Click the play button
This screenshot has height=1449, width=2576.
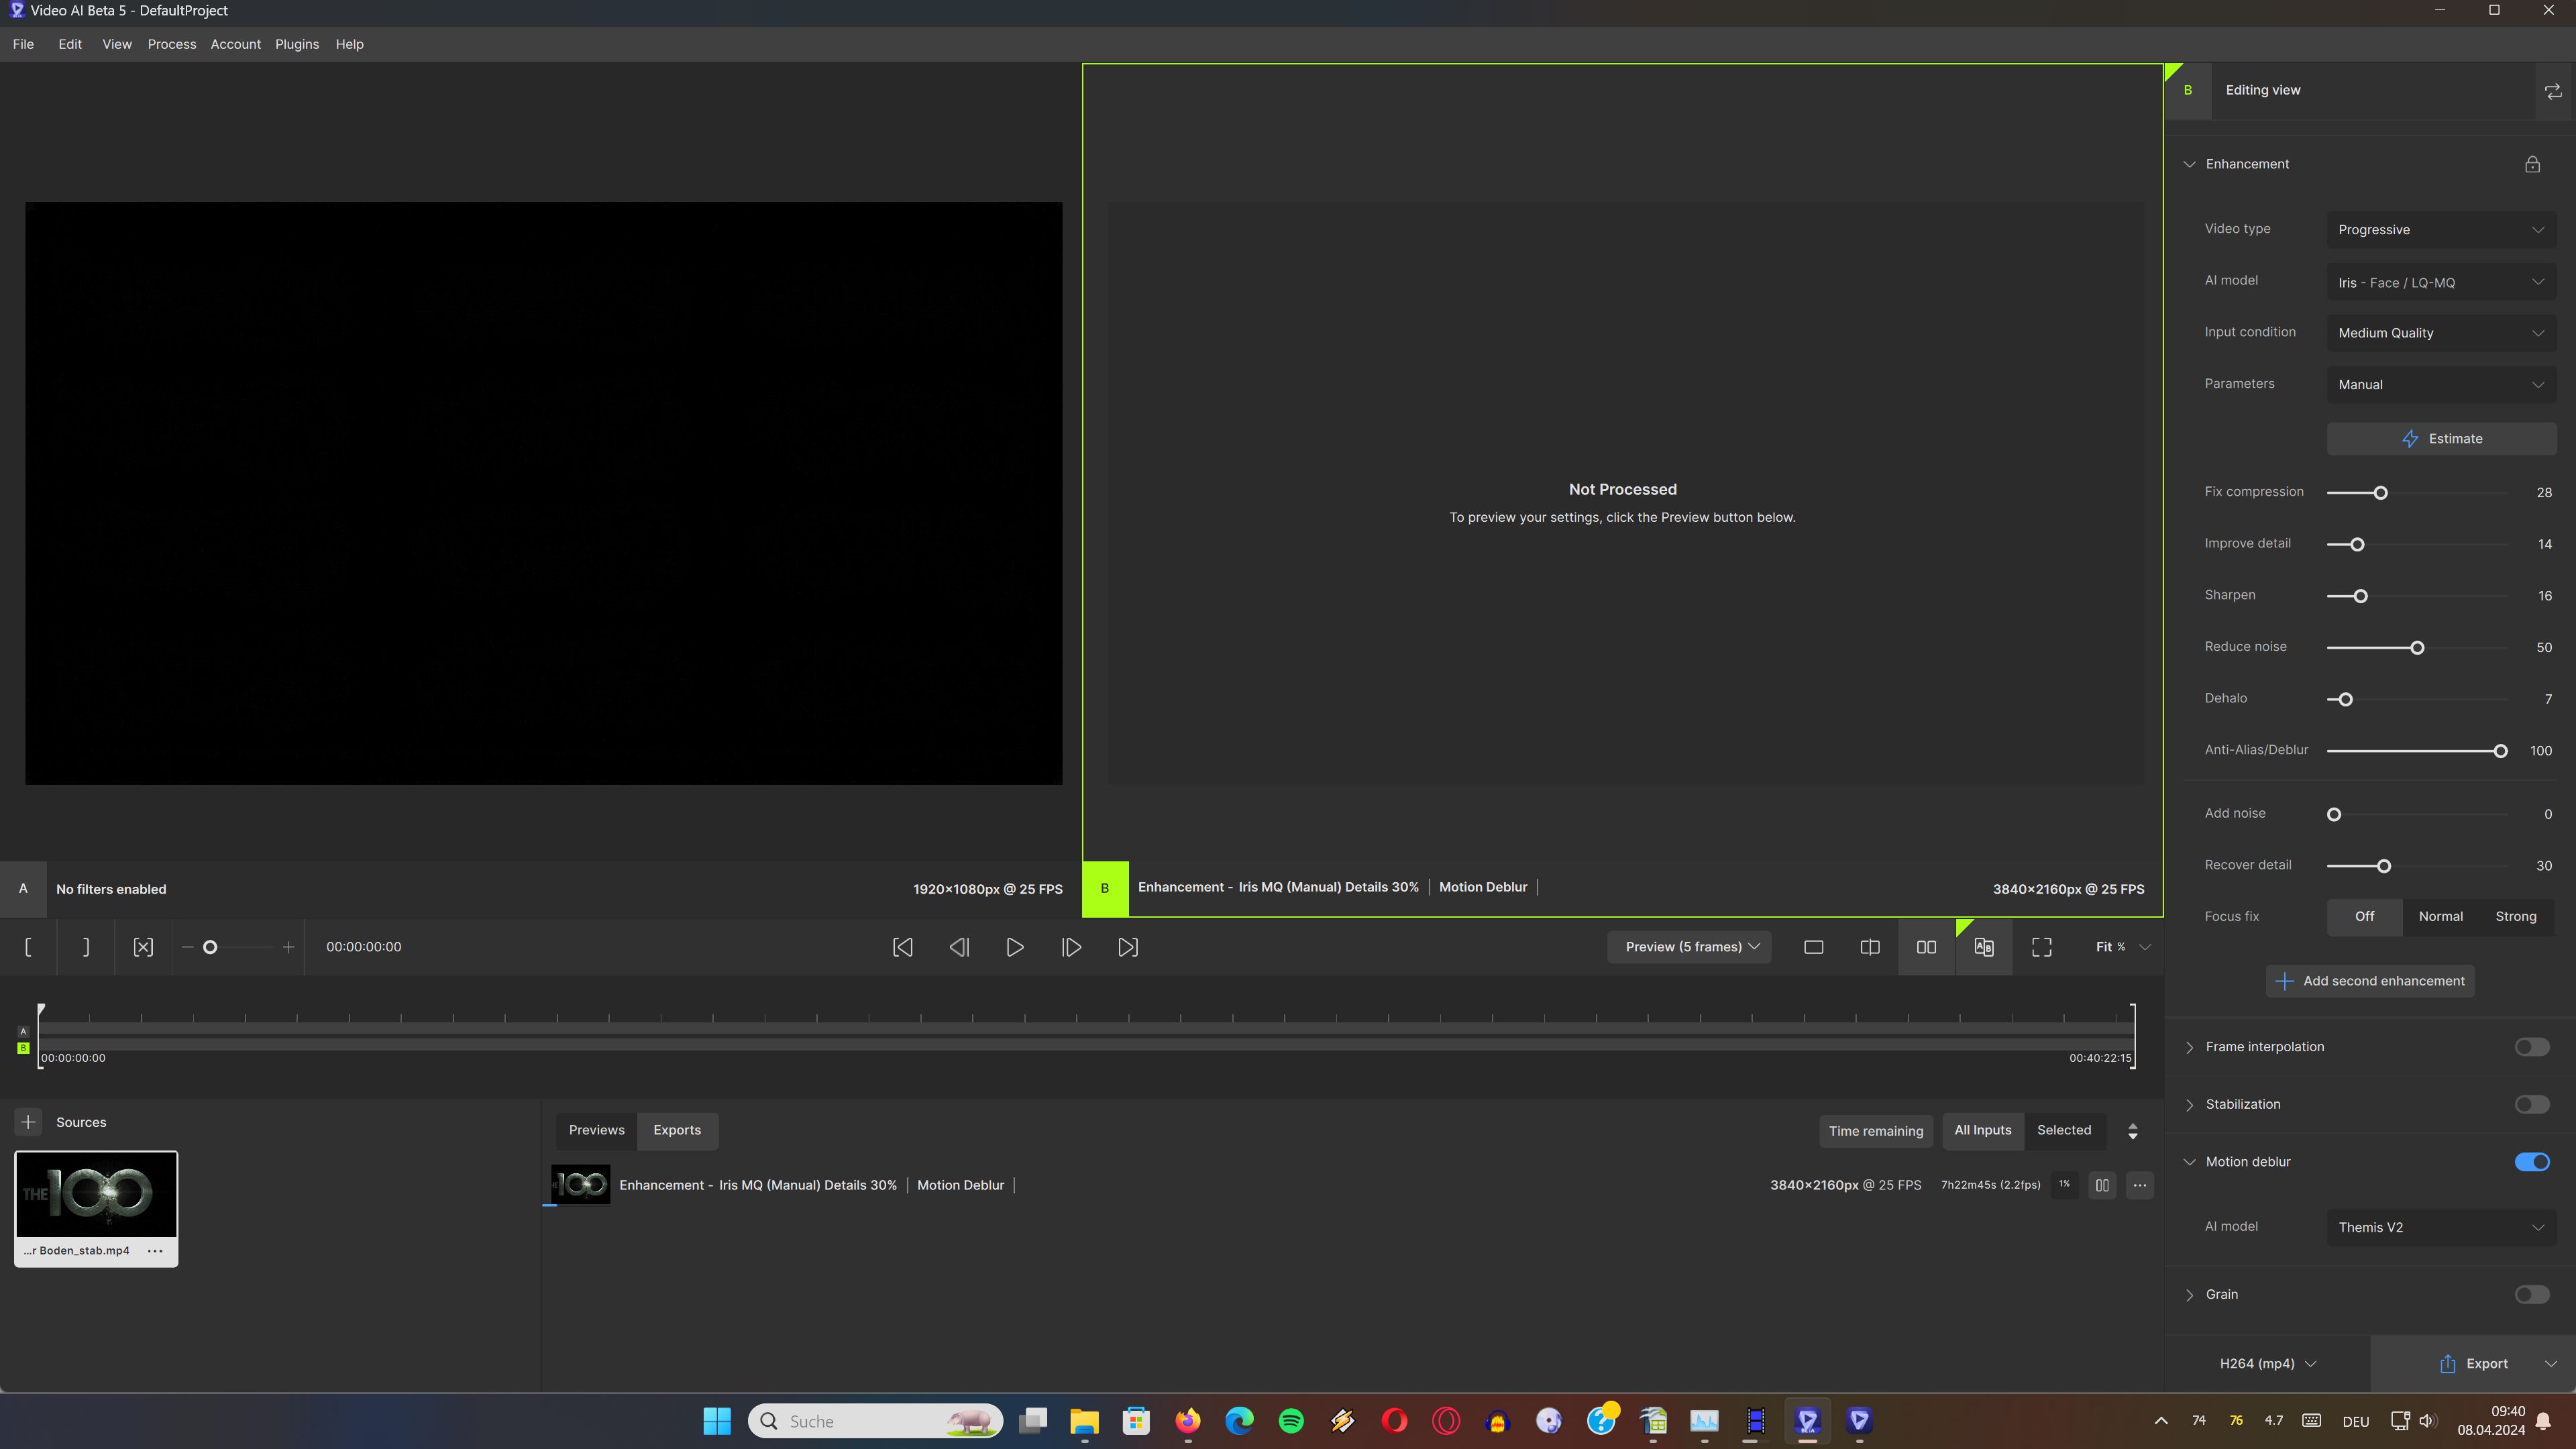(1014, 947)
